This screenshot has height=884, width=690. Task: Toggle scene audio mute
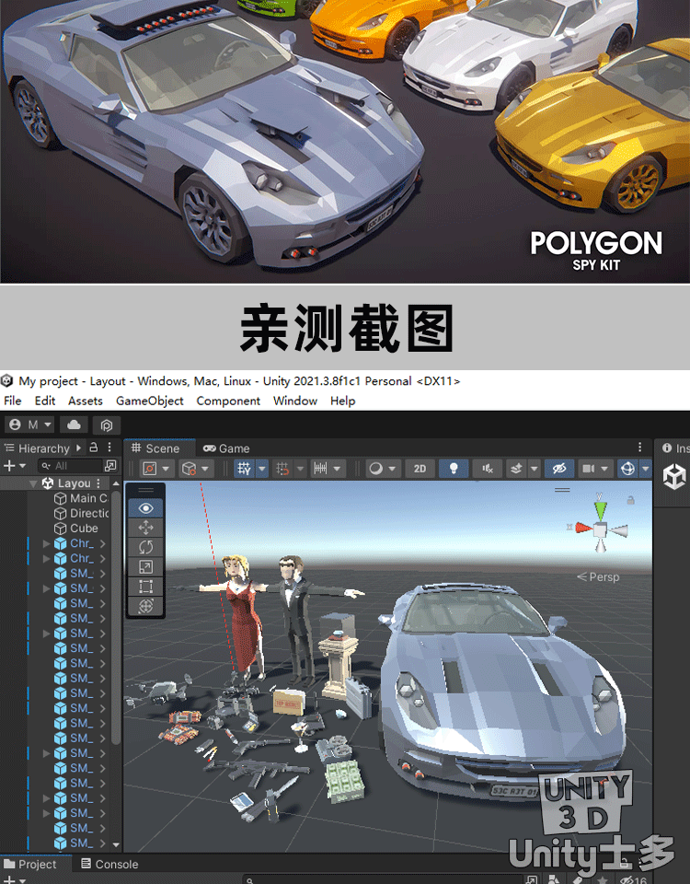pyautogui.click(x=488, y=469)
